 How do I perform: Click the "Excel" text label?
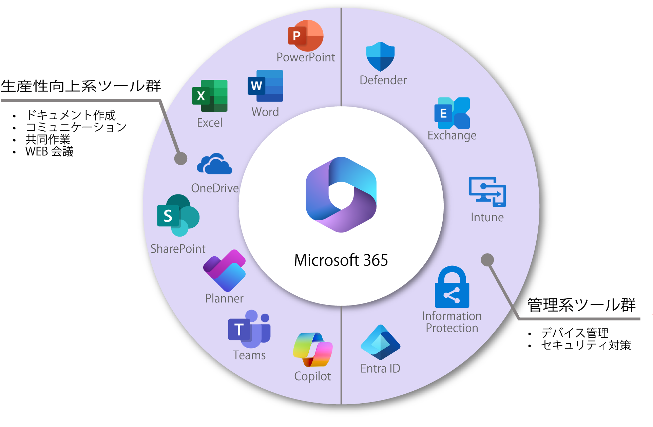(x=210, y=123)
